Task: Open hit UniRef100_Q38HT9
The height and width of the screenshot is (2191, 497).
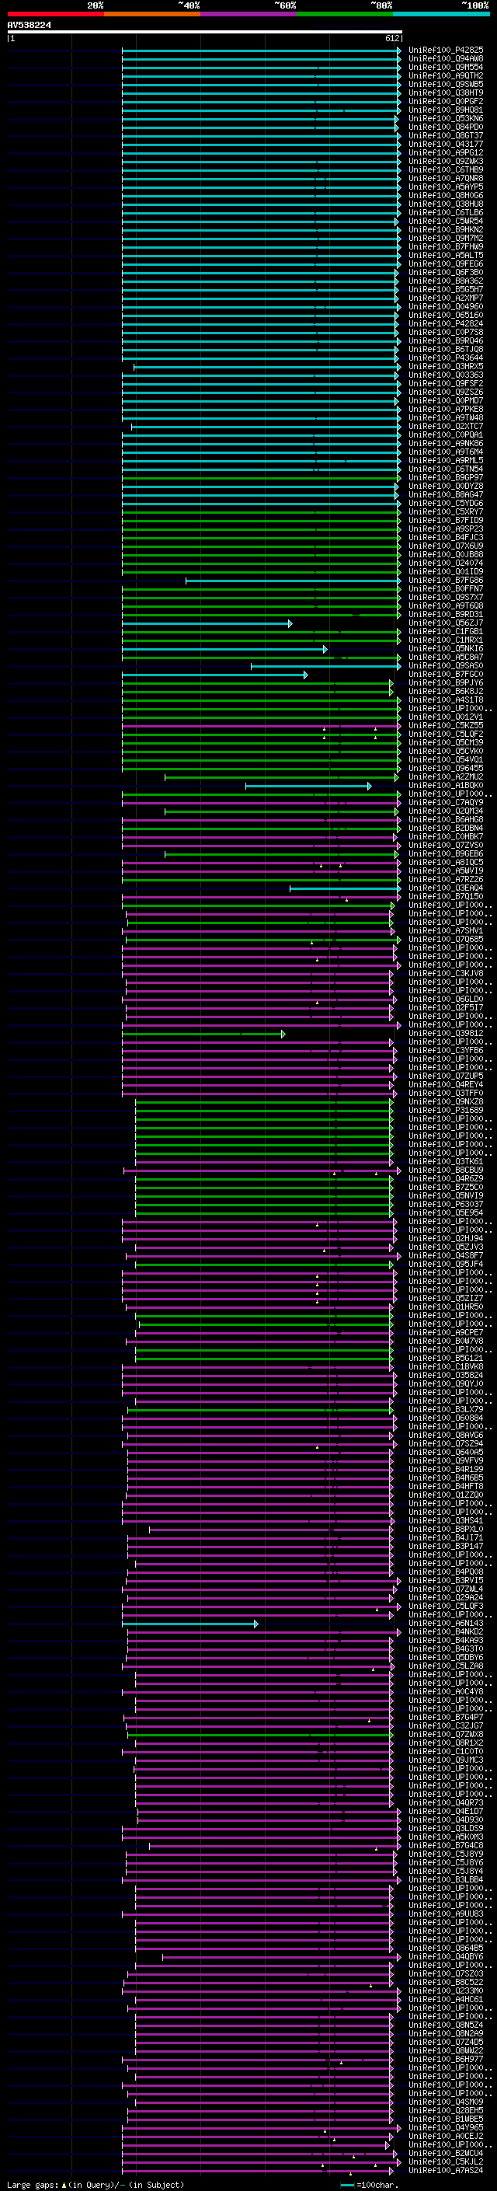Action: [x=446, y=92]
